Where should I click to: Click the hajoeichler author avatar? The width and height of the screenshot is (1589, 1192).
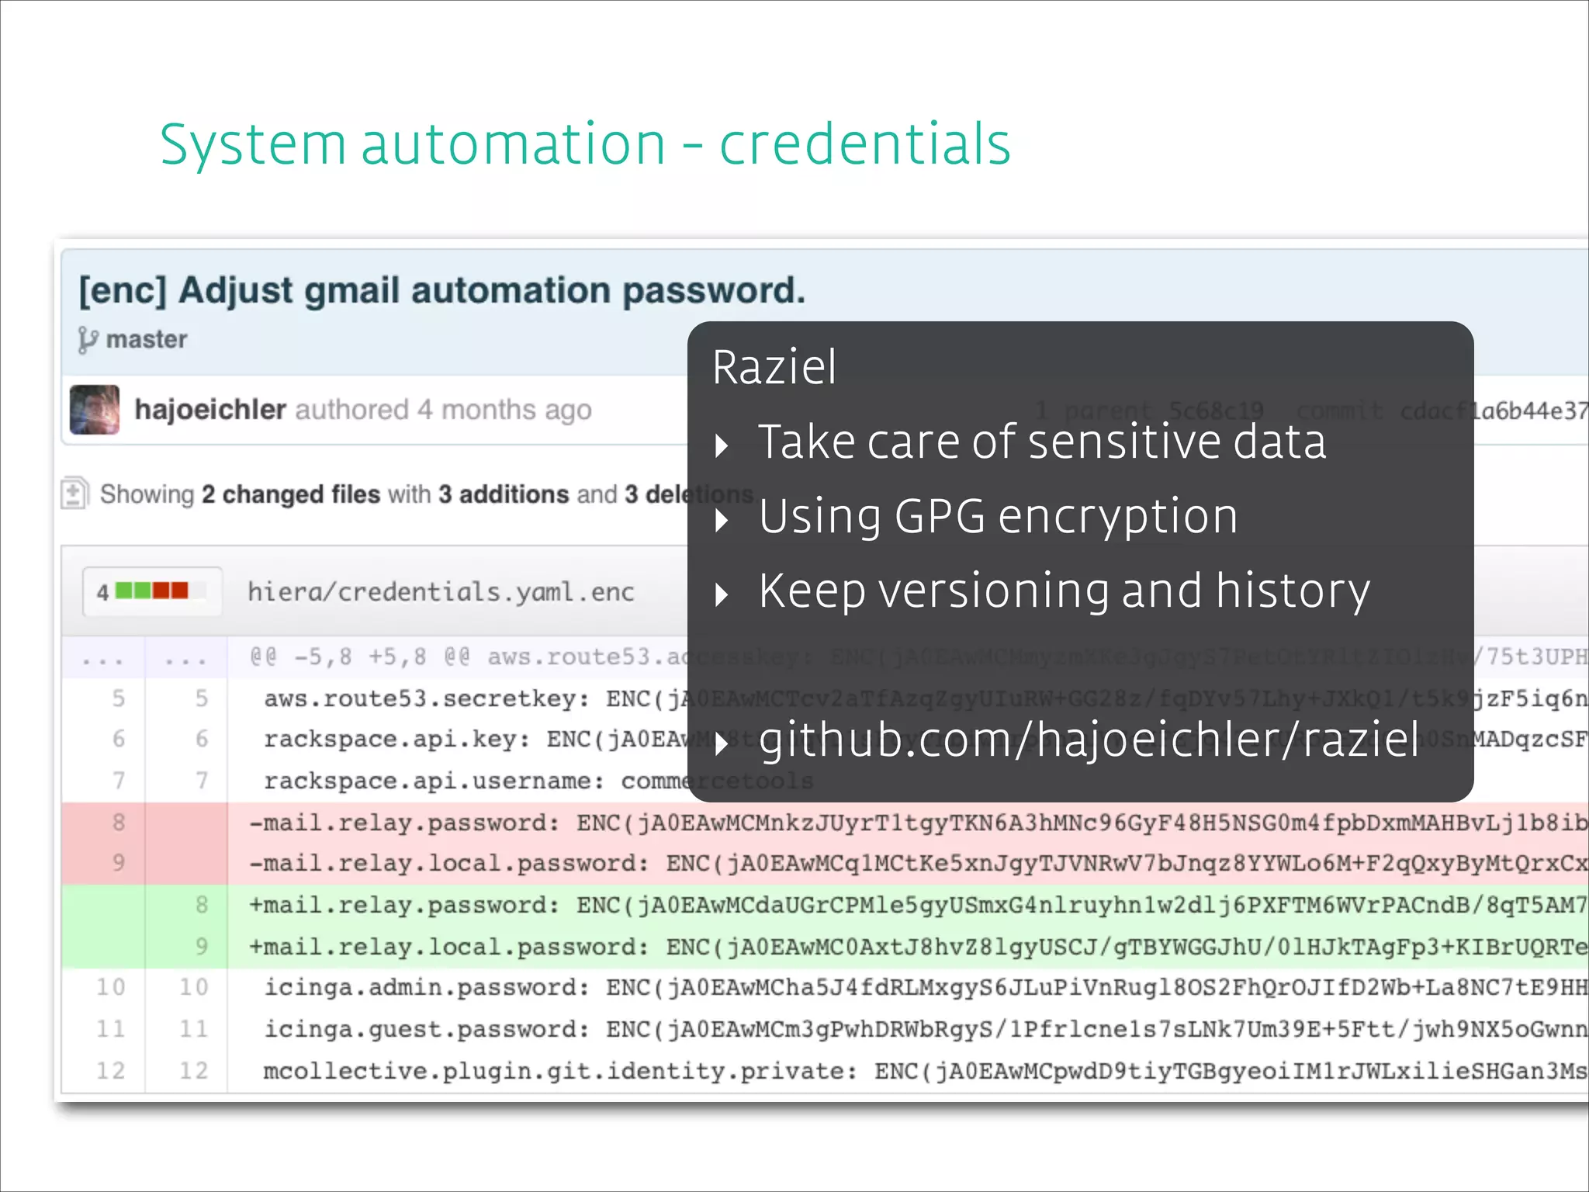point(95,409)
